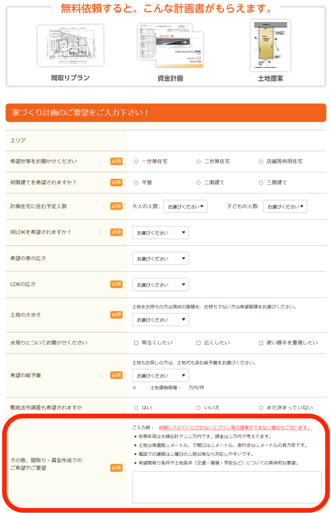Check the 明るくしたい checkbox
The height and width of the screenshot is (513, 331).
click(x=136, y=343)
